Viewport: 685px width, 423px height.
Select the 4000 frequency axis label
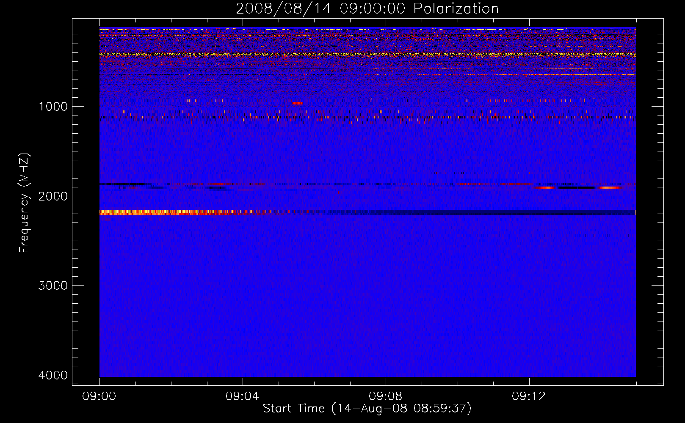tap(53, 375)
